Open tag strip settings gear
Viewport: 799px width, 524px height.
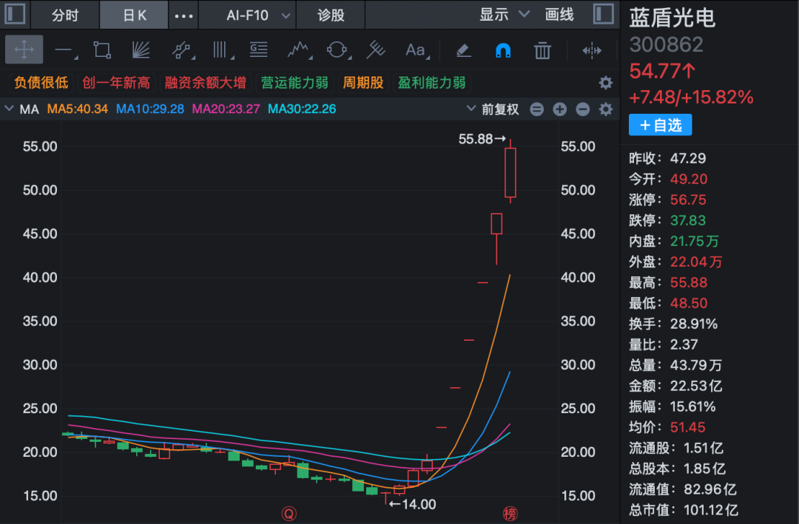click(605, 83)
